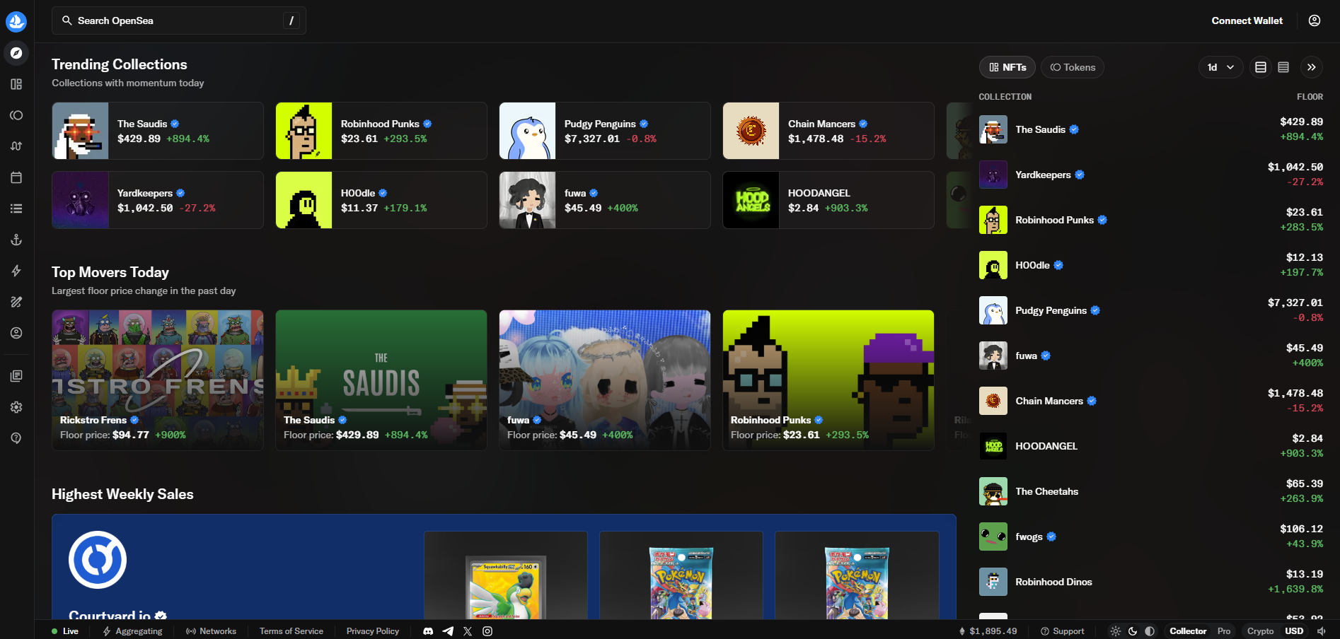
Task: Select Pro mode
Action: click(1224, 631)
